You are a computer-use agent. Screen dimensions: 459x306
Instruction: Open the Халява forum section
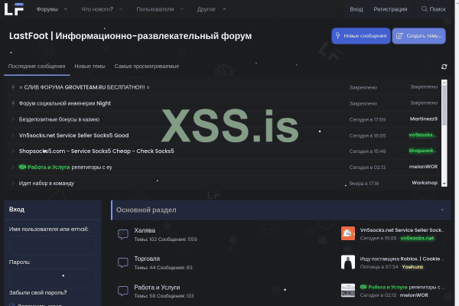point(145,230)
